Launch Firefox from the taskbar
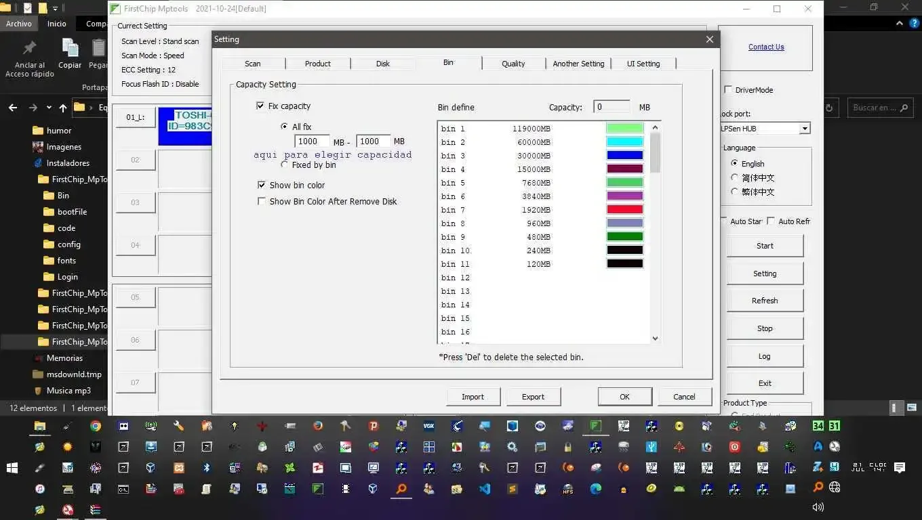The height and width of the screenshot is (520, 922). tap(318, 426)
